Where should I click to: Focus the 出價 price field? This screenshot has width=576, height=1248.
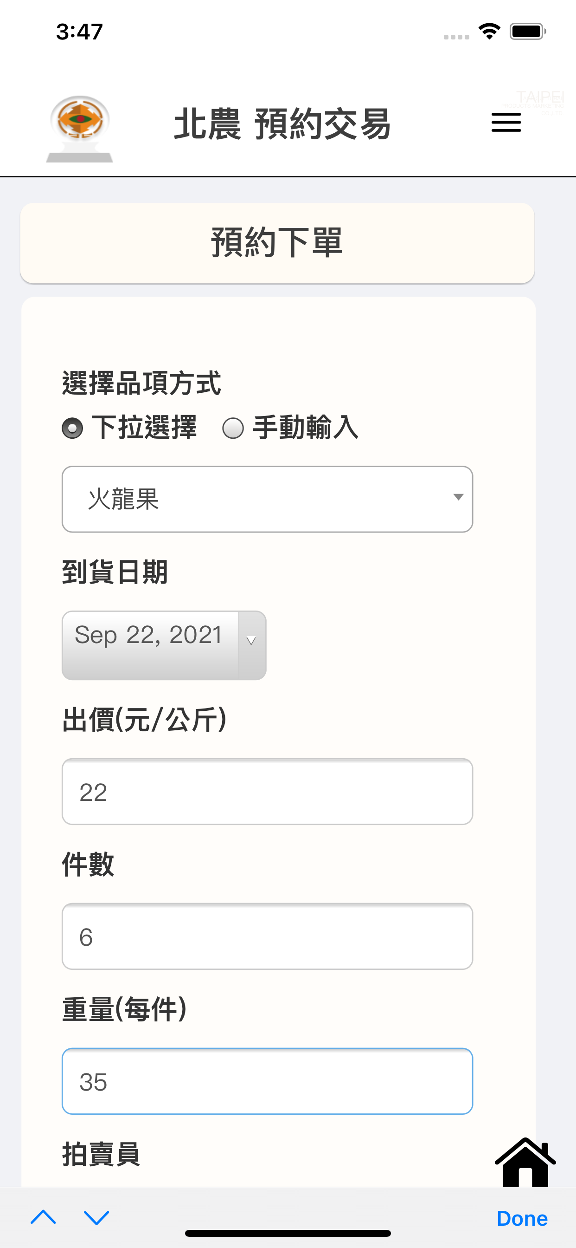pyautogui.click(x=267, y=792)
